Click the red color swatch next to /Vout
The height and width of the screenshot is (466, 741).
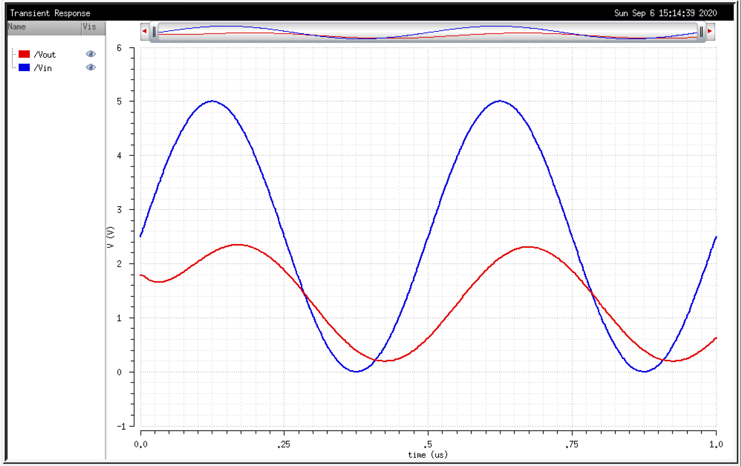click(24, 54)
